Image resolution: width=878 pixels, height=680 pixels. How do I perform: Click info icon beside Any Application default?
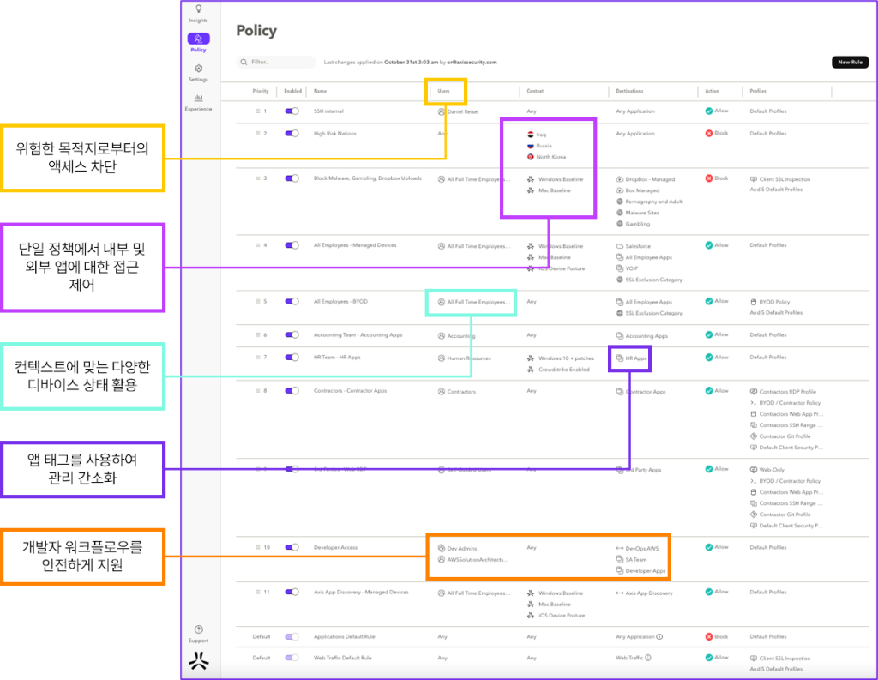click(659, 637)
